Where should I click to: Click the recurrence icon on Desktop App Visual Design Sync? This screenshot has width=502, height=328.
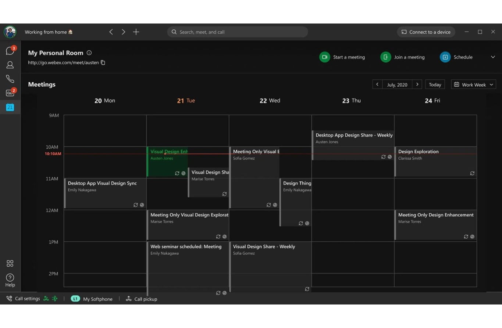click(x=135, y=205)
